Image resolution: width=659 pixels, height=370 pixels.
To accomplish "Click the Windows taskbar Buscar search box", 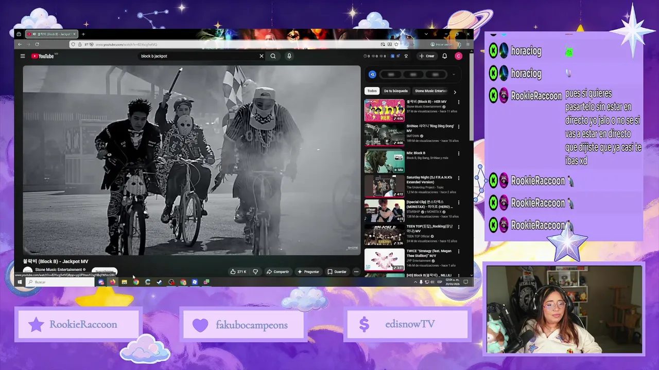I will click(61, 282).
